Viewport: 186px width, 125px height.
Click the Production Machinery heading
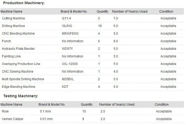[x=24, y=3]
